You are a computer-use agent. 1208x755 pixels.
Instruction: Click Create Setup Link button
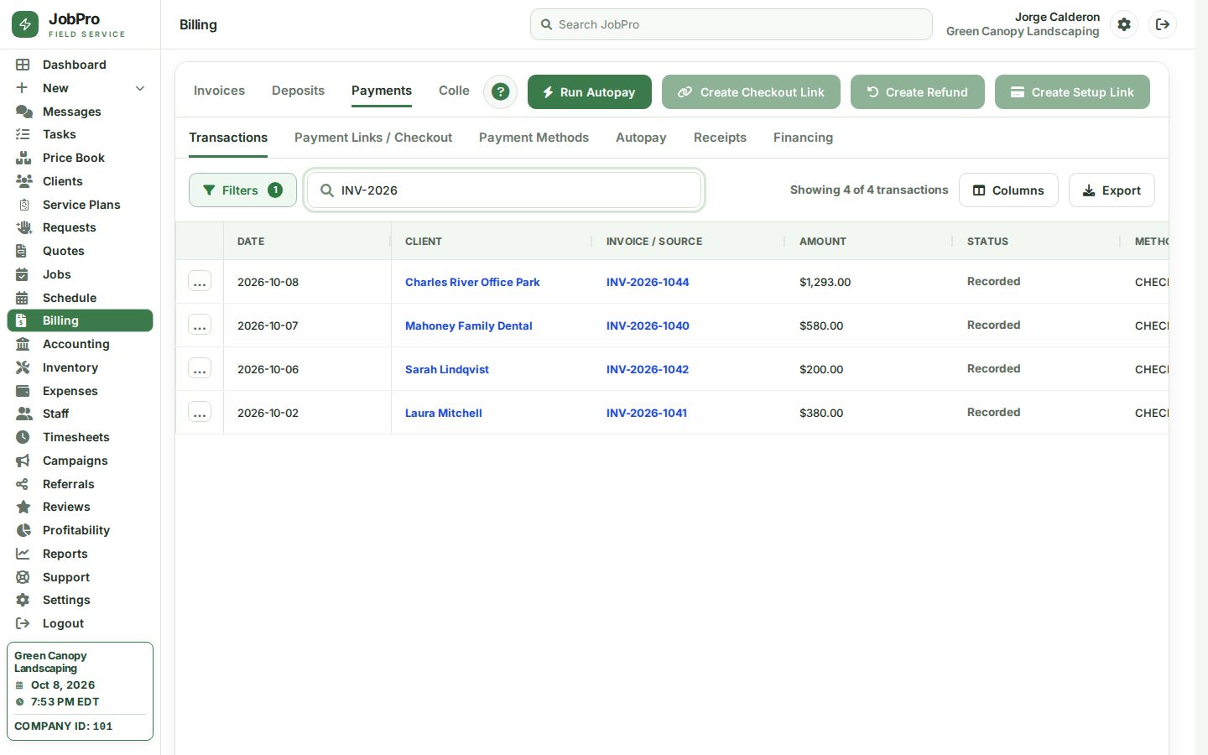coord(1072,92)
